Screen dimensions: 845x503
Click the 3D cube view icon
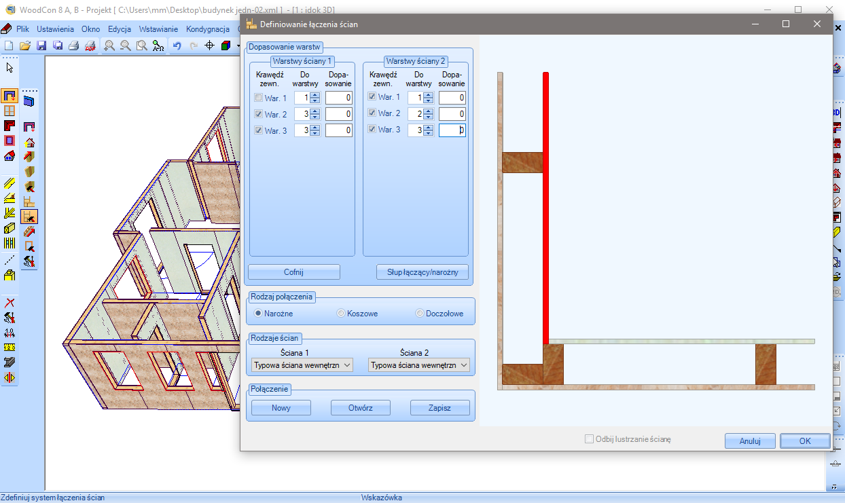pos(226,45)
